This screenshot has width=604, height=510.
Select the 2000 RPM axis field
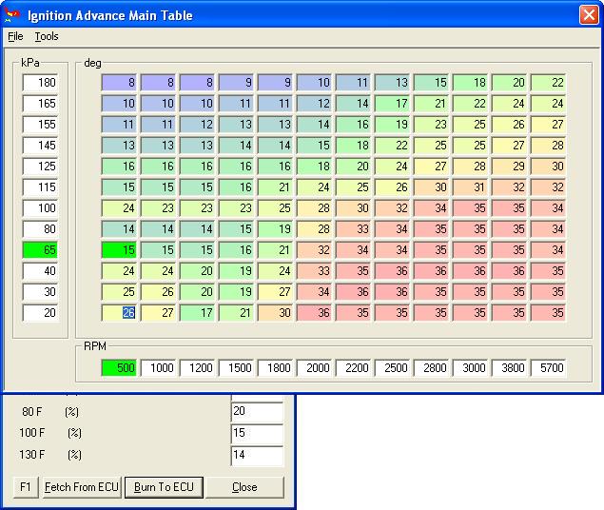point(315,368)
